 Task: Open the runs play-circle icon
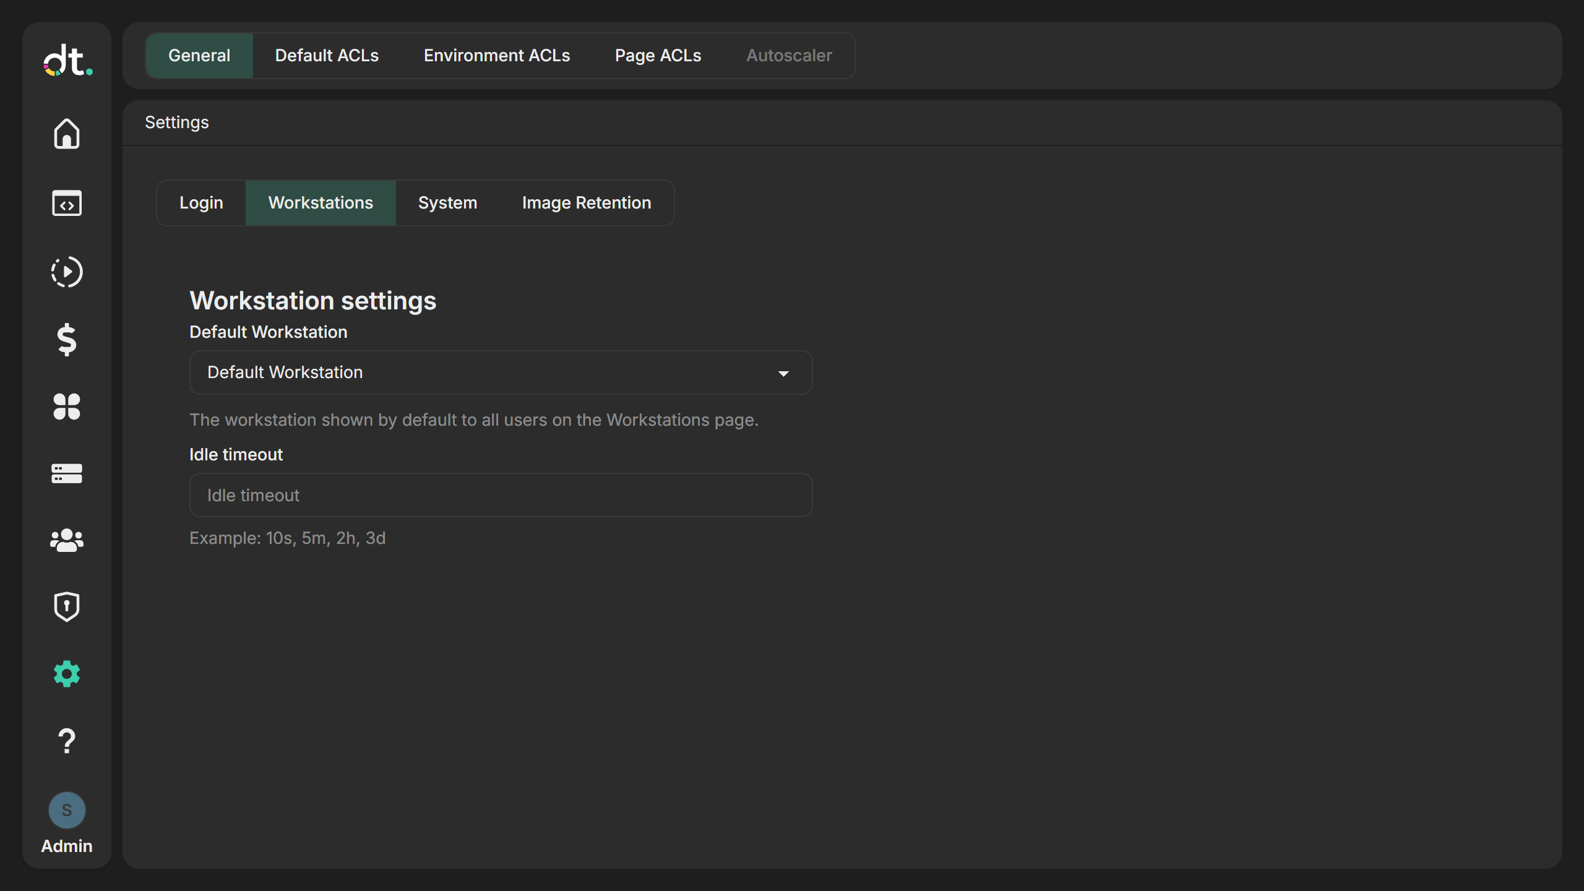pos(67,272)
